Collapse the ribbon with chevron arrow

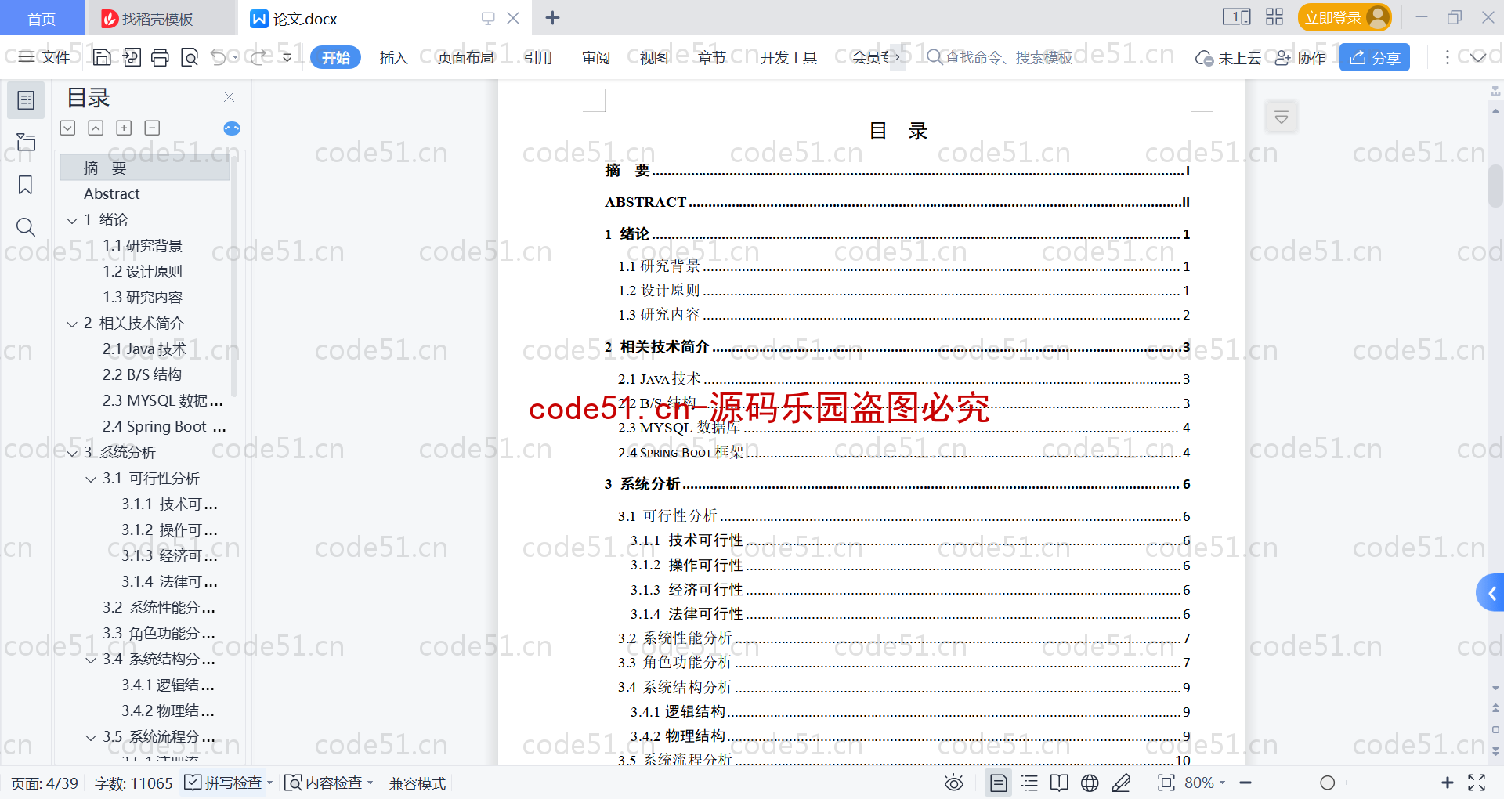click(x=1477, y=57)
